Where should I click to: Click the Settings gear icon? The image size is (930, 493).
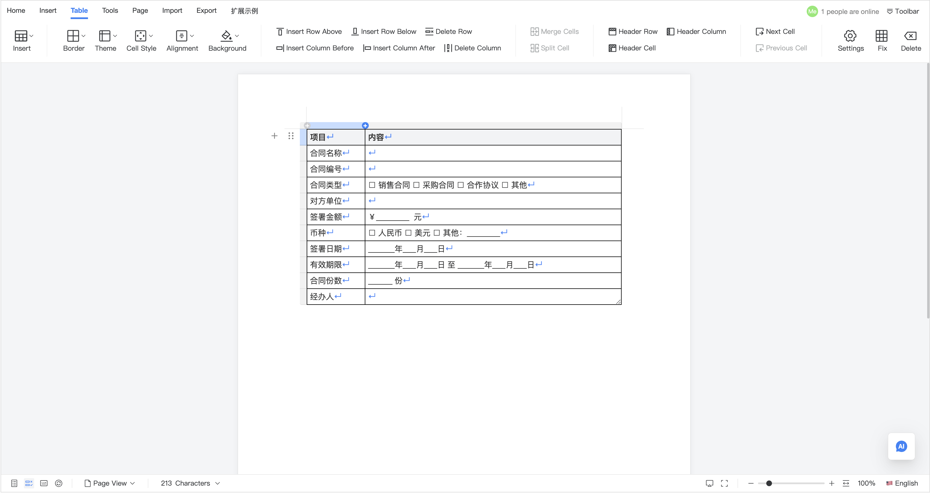(x=850, y=36)
